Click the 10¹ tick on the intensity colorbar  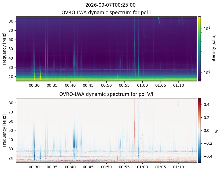207,28
